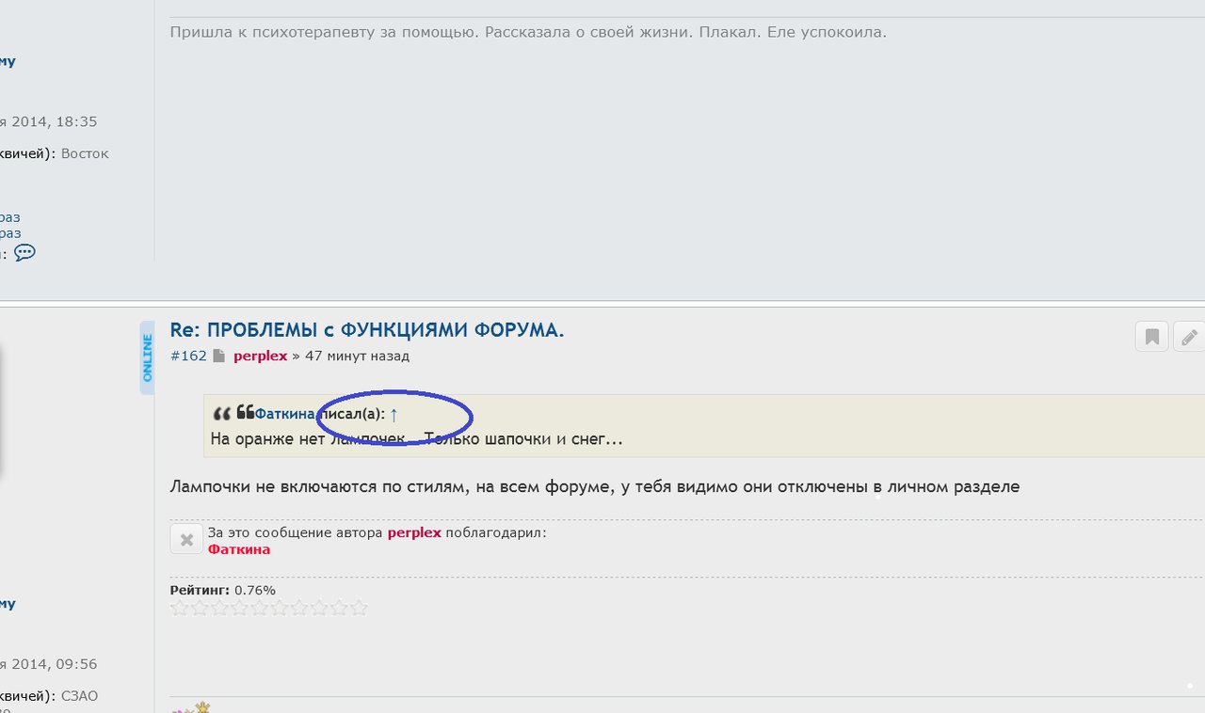Click the document icon beside #162
The height and width of the screenshot is (713, 1205).
tap(219, 356)
